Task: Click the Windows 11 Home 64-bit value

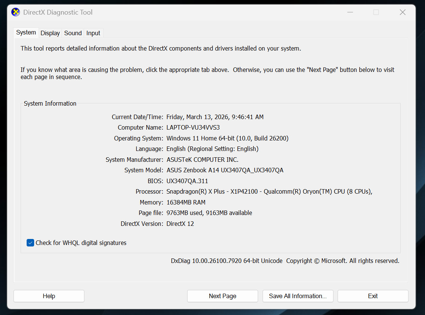Action: tap(227, 138)
